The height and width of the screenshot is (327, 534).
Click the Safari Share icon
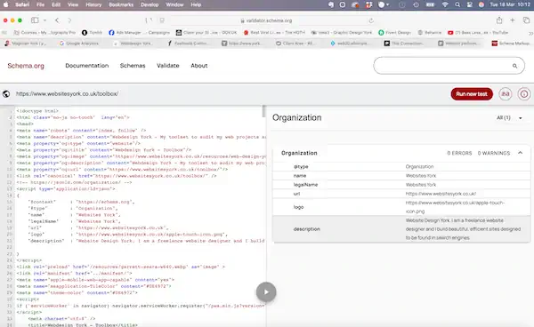(499, 20)
